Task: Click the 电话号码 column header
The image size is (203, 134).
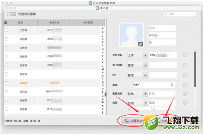Action: point(54,23)
